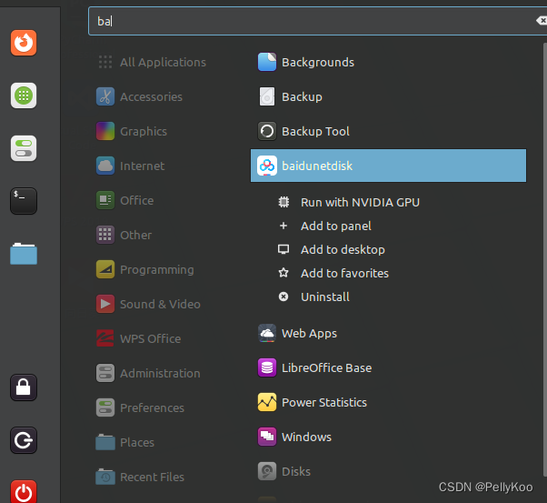This screenshot has width=547, height=503.
Task: Clear the search field text
Action: pyautogui.click(x=541, y=21)
